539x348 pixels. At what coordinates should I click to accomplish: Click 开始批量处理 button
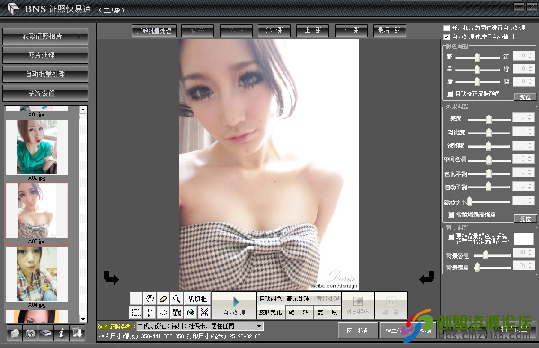pyautogui.click(x=154, y=31)
